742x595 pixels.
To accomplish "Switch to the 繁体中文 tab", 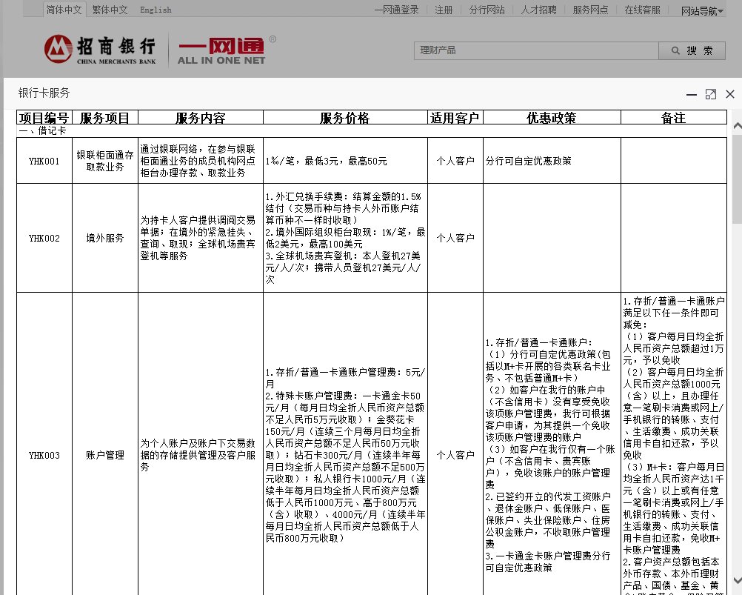I will tap(110, 10).
